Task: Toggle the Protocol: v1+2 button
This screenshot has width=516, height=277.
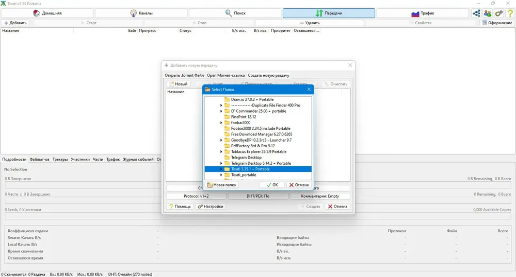Action: coord(196,196)
